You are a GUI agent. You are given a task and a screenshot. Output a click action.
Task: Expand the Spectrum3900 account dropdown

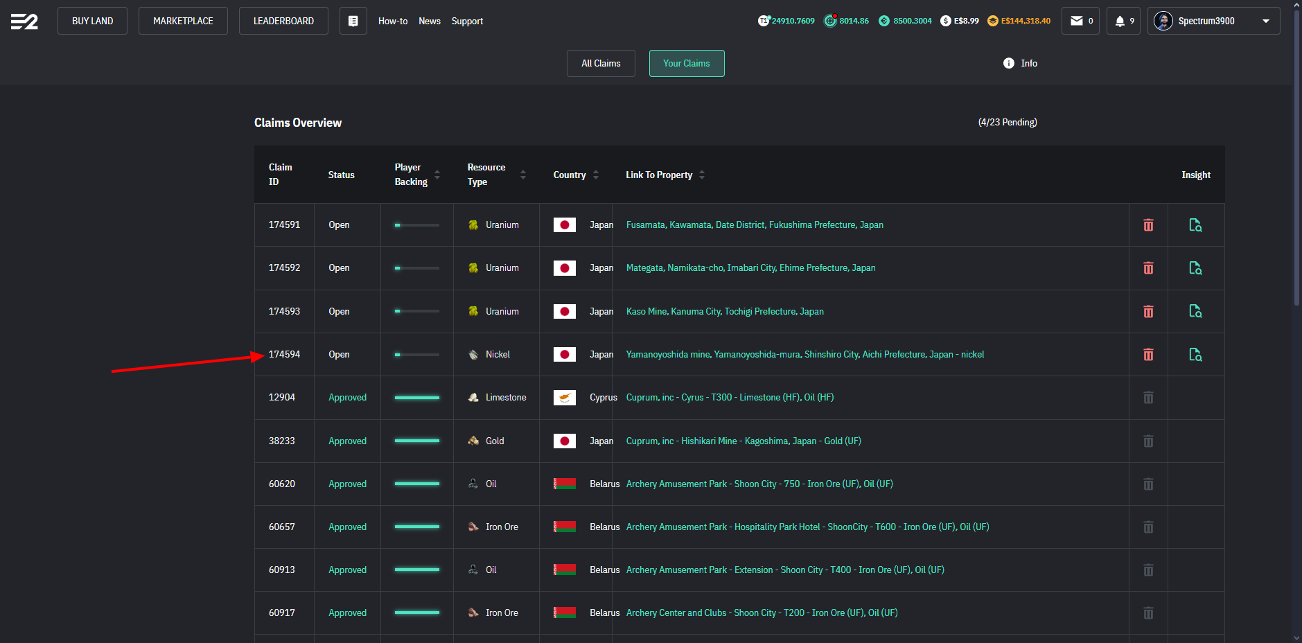pos(1265,21)
